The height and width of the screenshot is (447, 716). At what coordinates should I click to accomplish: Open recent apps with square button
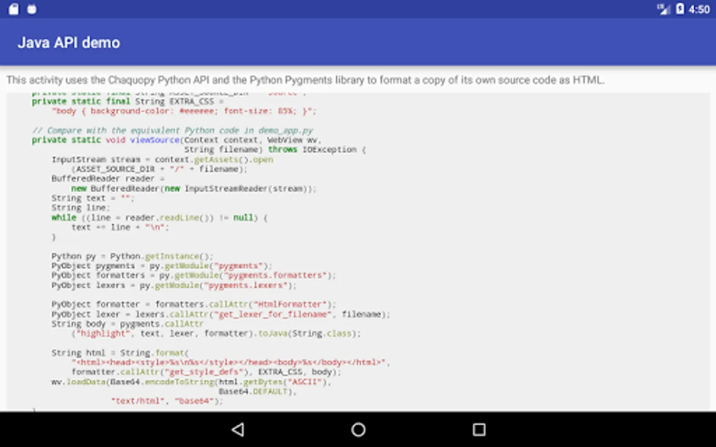479,430
